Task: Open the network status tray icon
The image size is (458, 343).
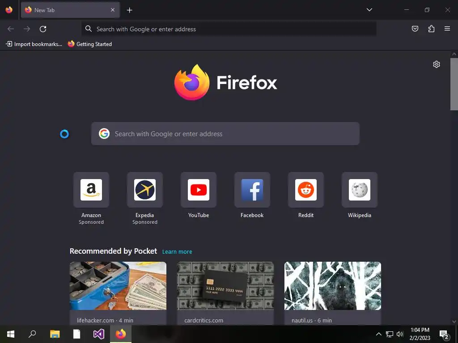Action: pos(390,334)
